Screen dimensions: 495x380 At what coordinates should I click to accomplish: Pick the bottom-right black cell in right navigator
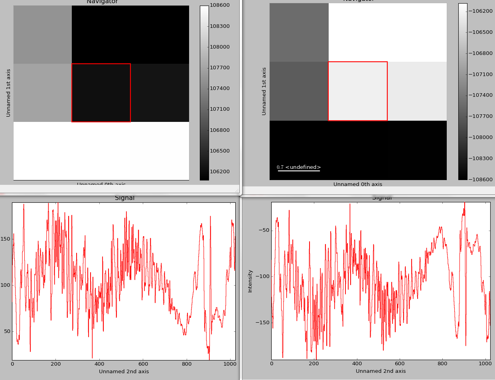point(417,150)
